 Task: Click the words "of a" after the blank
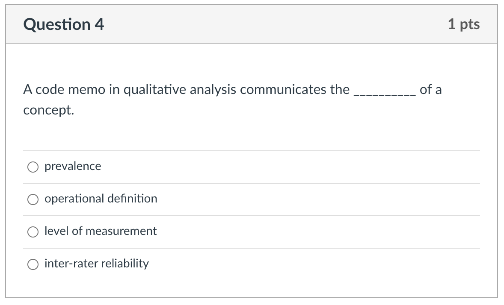pos(430,90)
